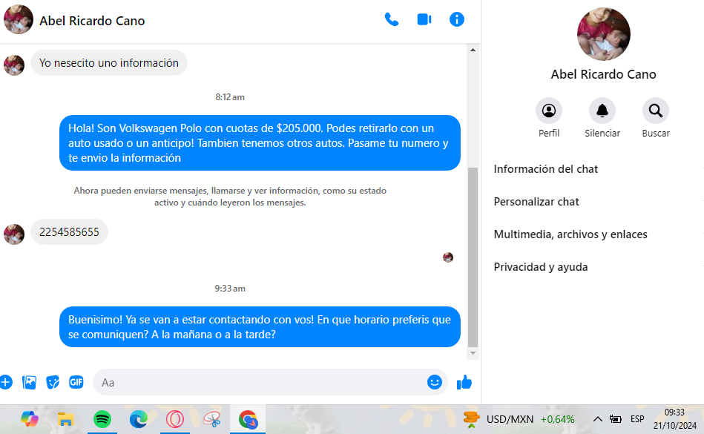Open the sticker picker
The height and width of the screenshot is (434, 704).
[x=53, y=382]
